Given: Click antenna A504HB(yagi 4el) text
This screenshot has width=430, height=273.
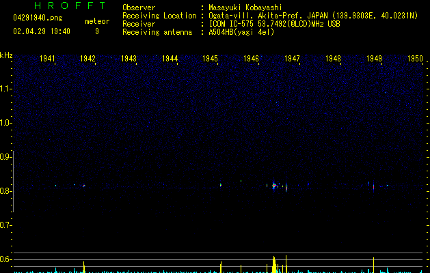Looking at the screenshot, I should click(x=241, y=32).
